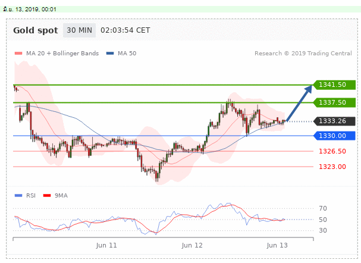Click the Jun 11 date axis label
The image size is (361, 263).
[x=106, y=246]
